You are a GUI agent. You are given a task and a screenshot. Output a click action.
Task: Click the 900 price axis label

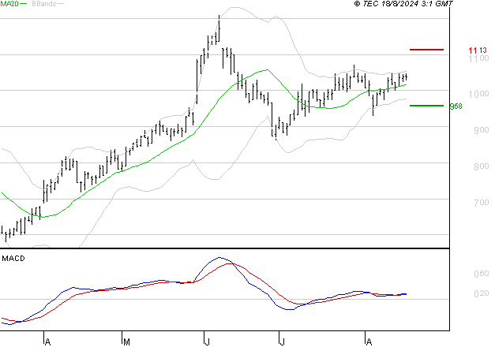tap(482, 130)
